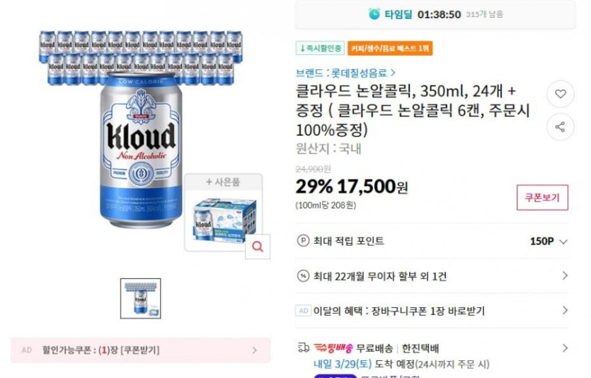
Task: Click the installment percent circle icon
Action: (303, 276)
